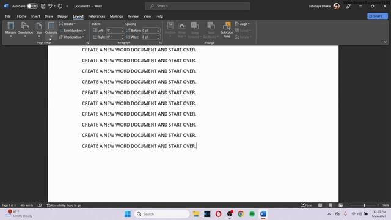Click the pen icon in title bar
Viewport: 391px width, 220px height.
(x=348, y=6)
